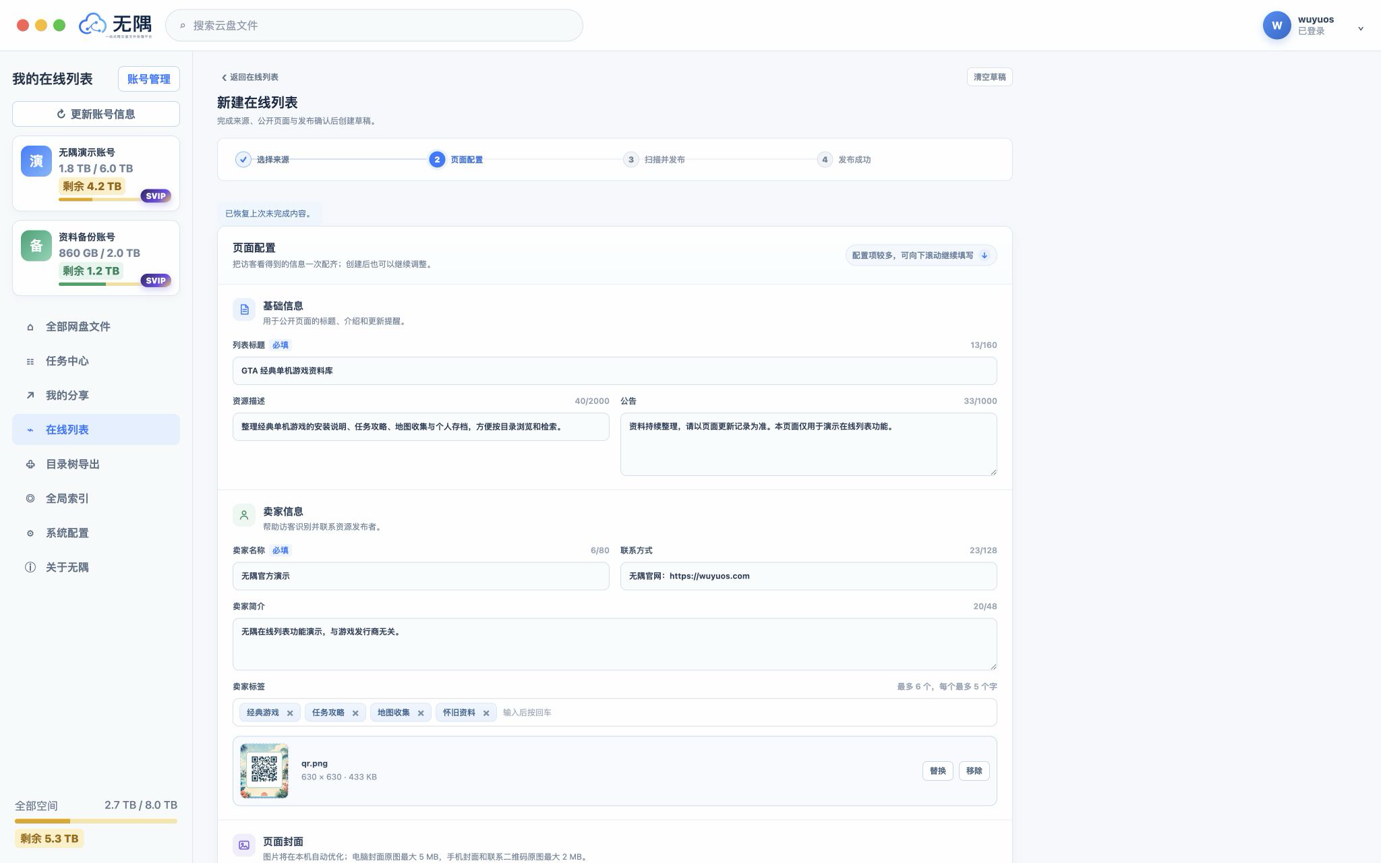Click the 目录树导出 icon
Image resolution: width=1381 pixels, height=863 pixels.
pyautogui.click(x=30, y=465)
